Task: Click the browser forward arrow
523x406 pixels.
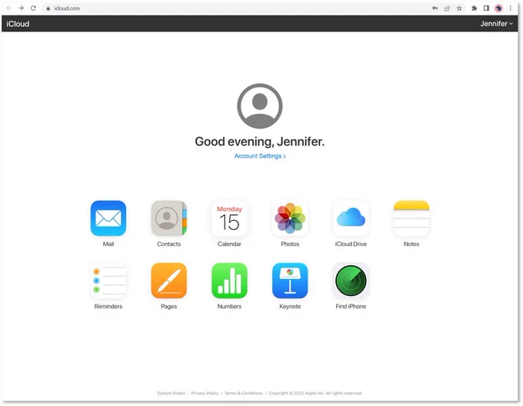Action: tap(21, 8)
